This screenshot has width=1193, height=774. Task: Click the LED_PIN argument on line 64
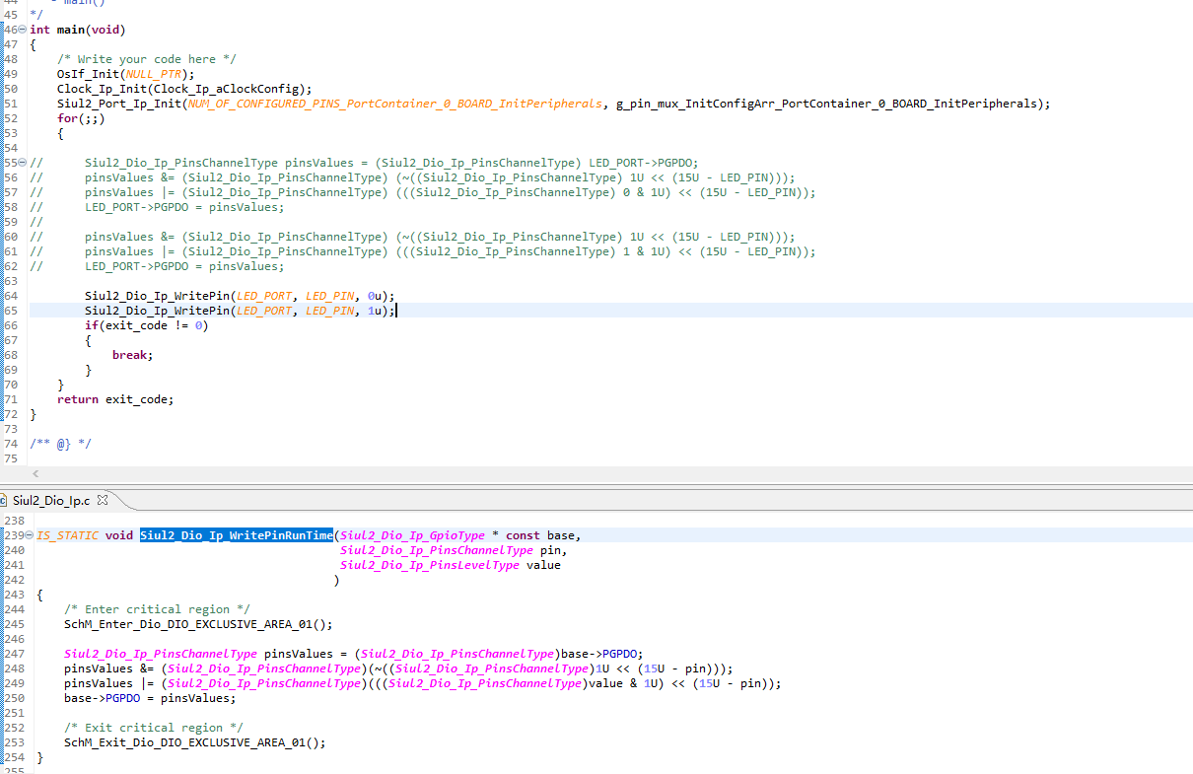tap(331, 295)
